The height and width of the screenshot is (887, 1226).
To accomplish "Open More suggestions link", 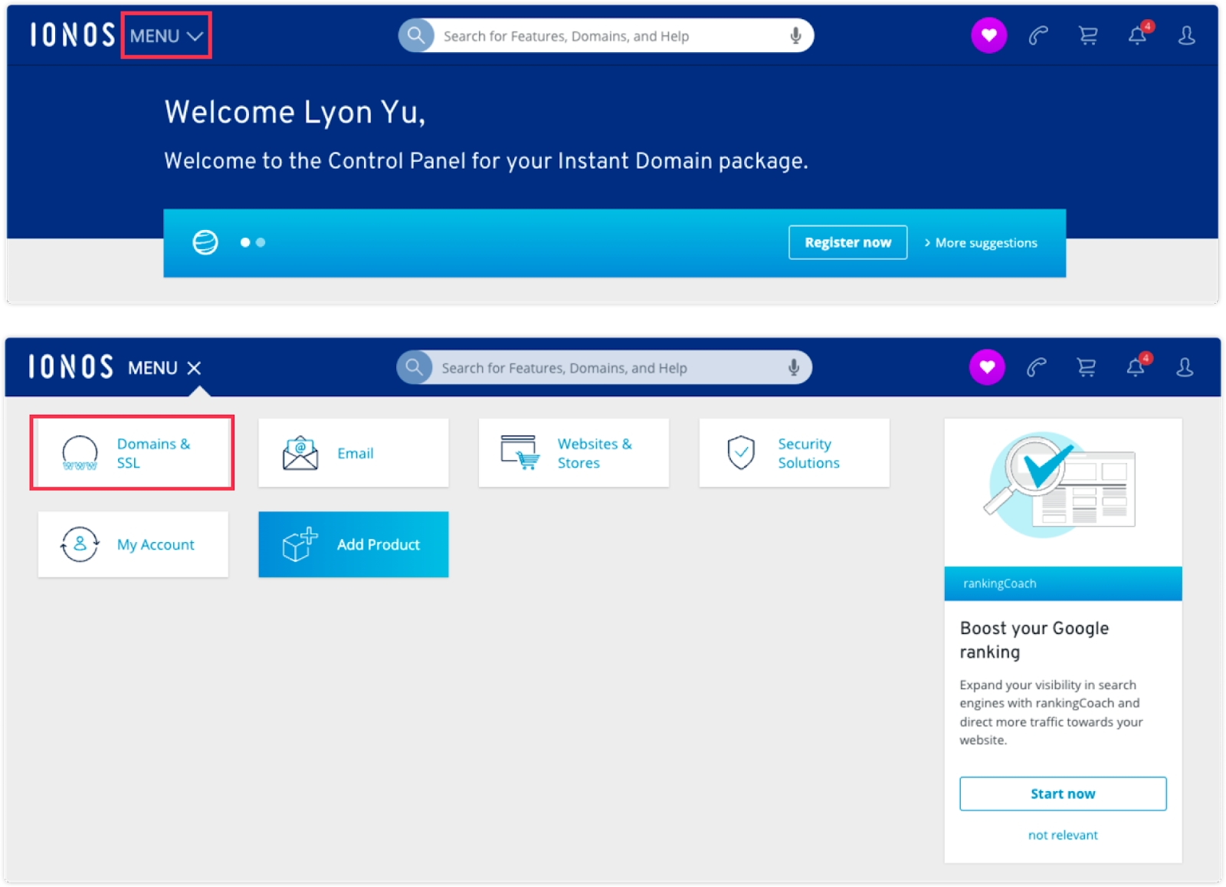I will pyautogui.click(x=981, y=243).
